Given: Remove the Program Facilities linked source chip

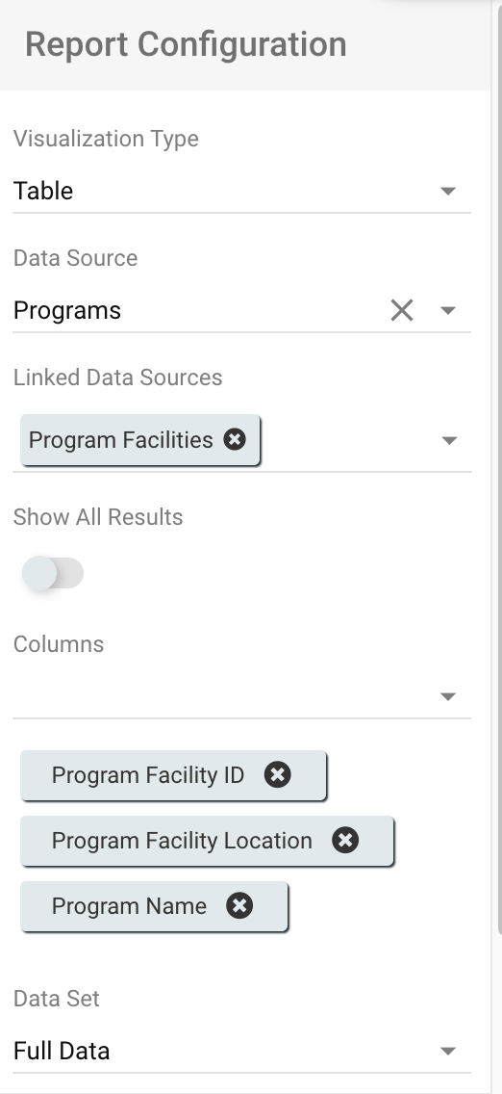Looking at the screenshot, I should pyautogui.click(x=235, y=439).
